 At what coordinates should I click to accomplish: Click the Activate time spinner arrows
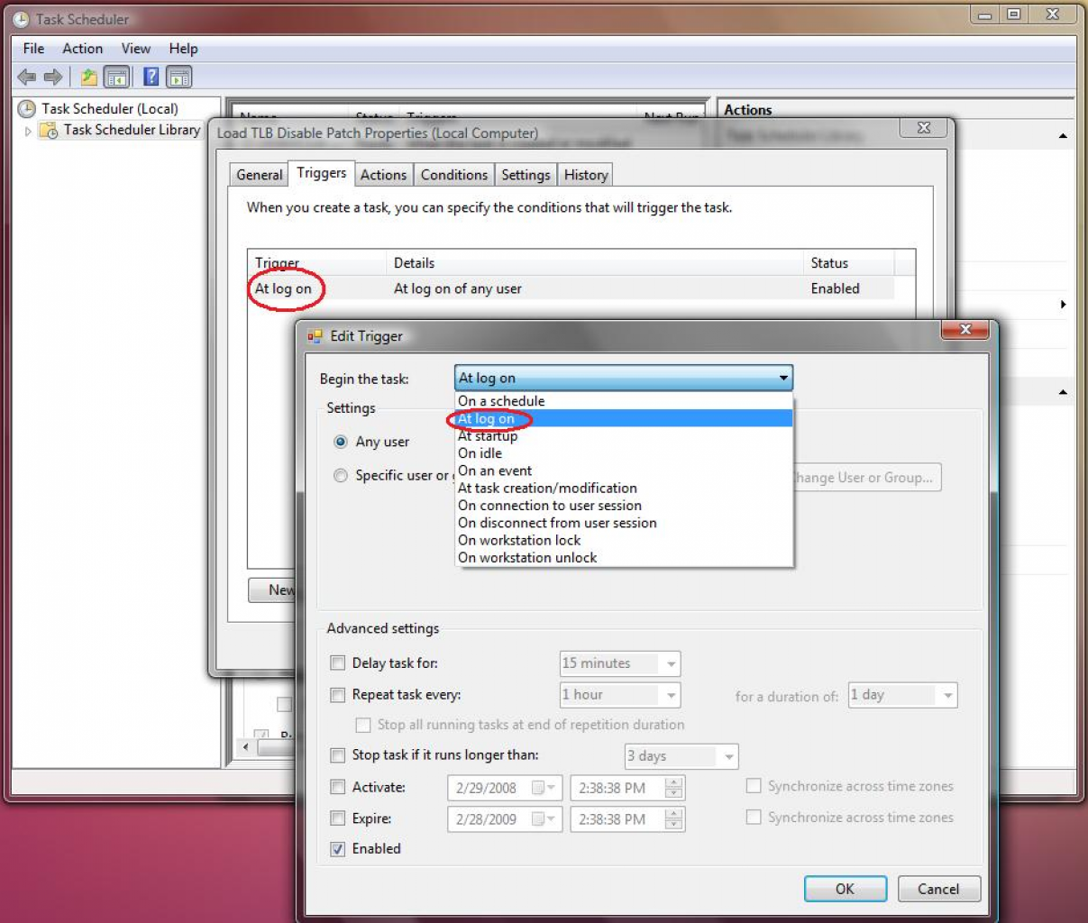point(673,788)
